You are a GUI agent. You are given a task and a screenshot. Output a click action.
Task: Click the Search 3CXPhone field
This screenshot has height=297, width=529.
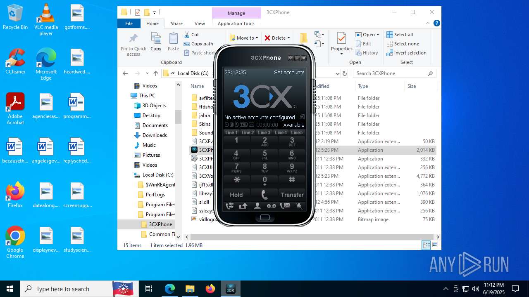[395, 73]
